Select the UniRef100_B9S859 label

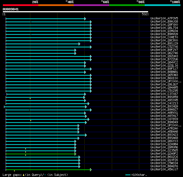point(164,97)
